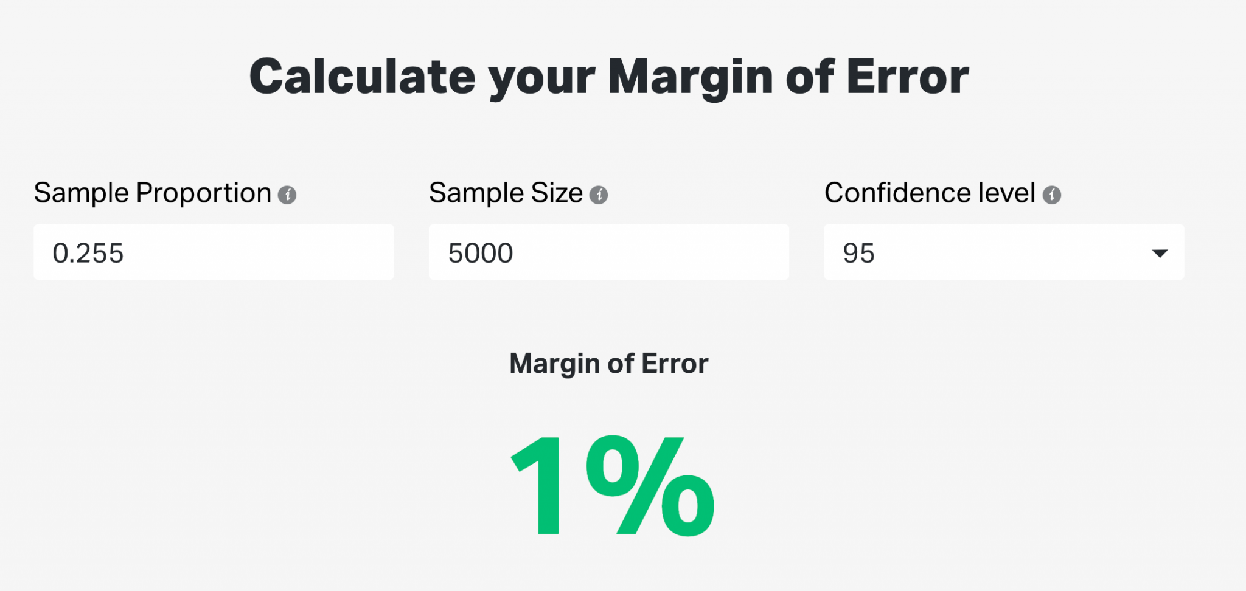Viewport: 1246px width, 591px height.
Task: Select the Calculate your Margin of Error heading
Action: pyautogui.click(x=609, y=77)
